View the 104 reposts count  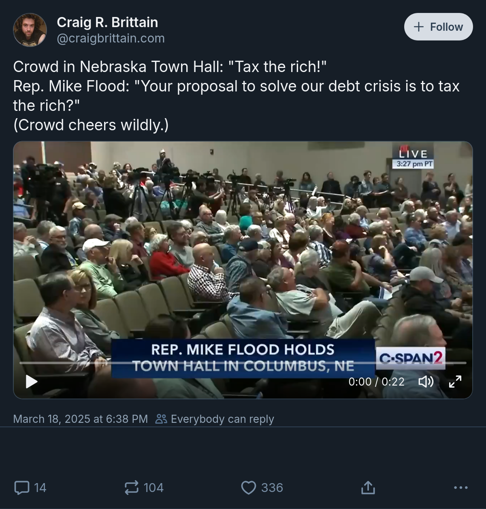[153, 488]
